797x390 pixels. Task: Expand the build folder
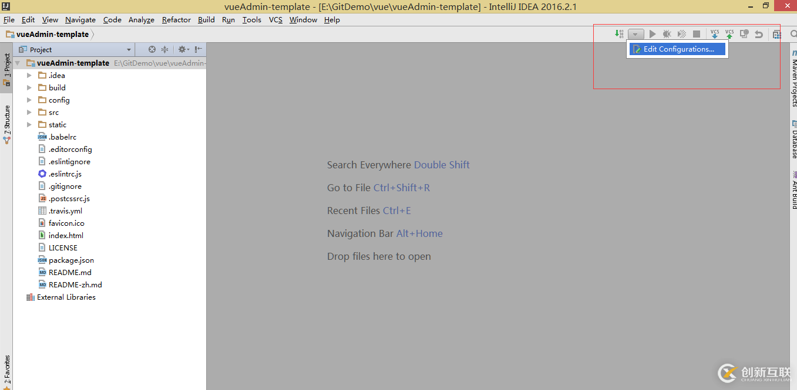[29, 87]
